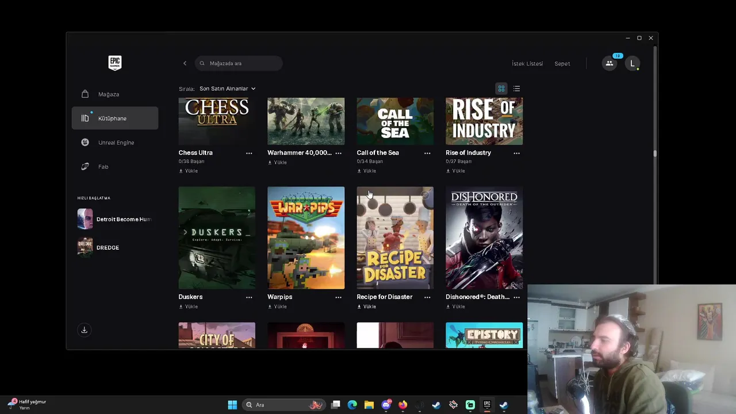
Task: Select the Chess Ultra cover art
Action: (x=217, y=121)
